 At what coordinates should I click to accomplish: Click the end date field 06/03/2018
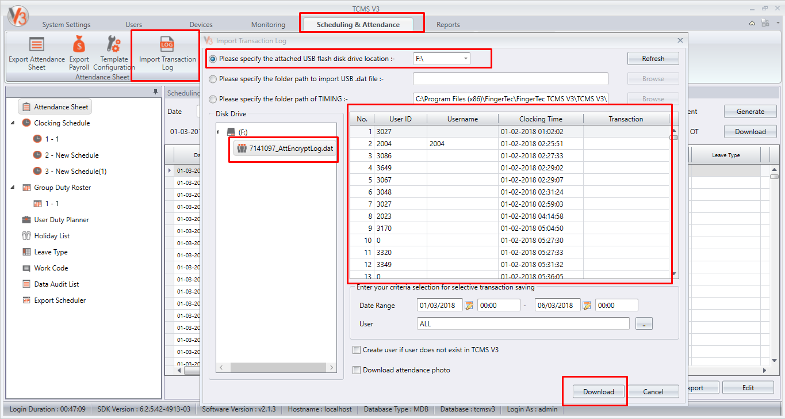click(x=558, y=306)
